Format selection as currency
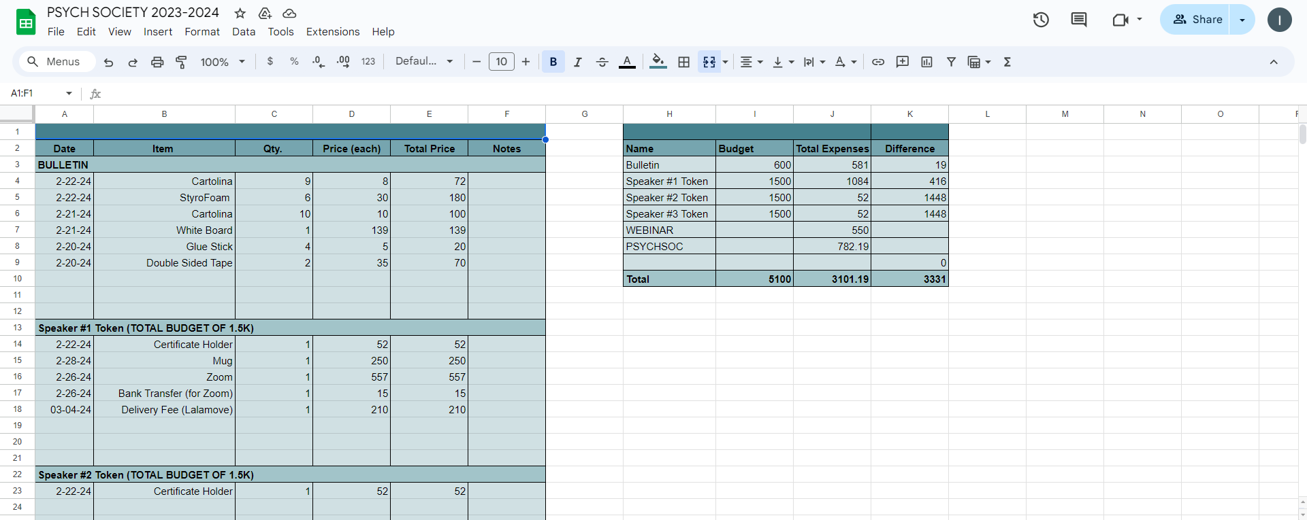Image resolution: width=1307 pixels, height=520 pixels. pyautogui.click(x=270, y=61)
